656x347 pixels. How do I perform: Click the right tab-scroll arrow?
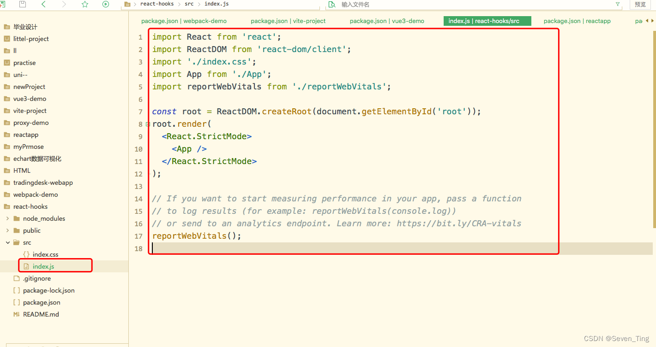(x=652, y=21)
